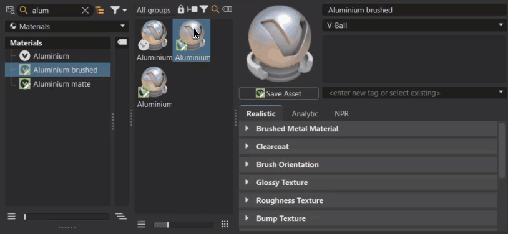
Task: Open the Materials category dropdown
Action: point(67,26)
